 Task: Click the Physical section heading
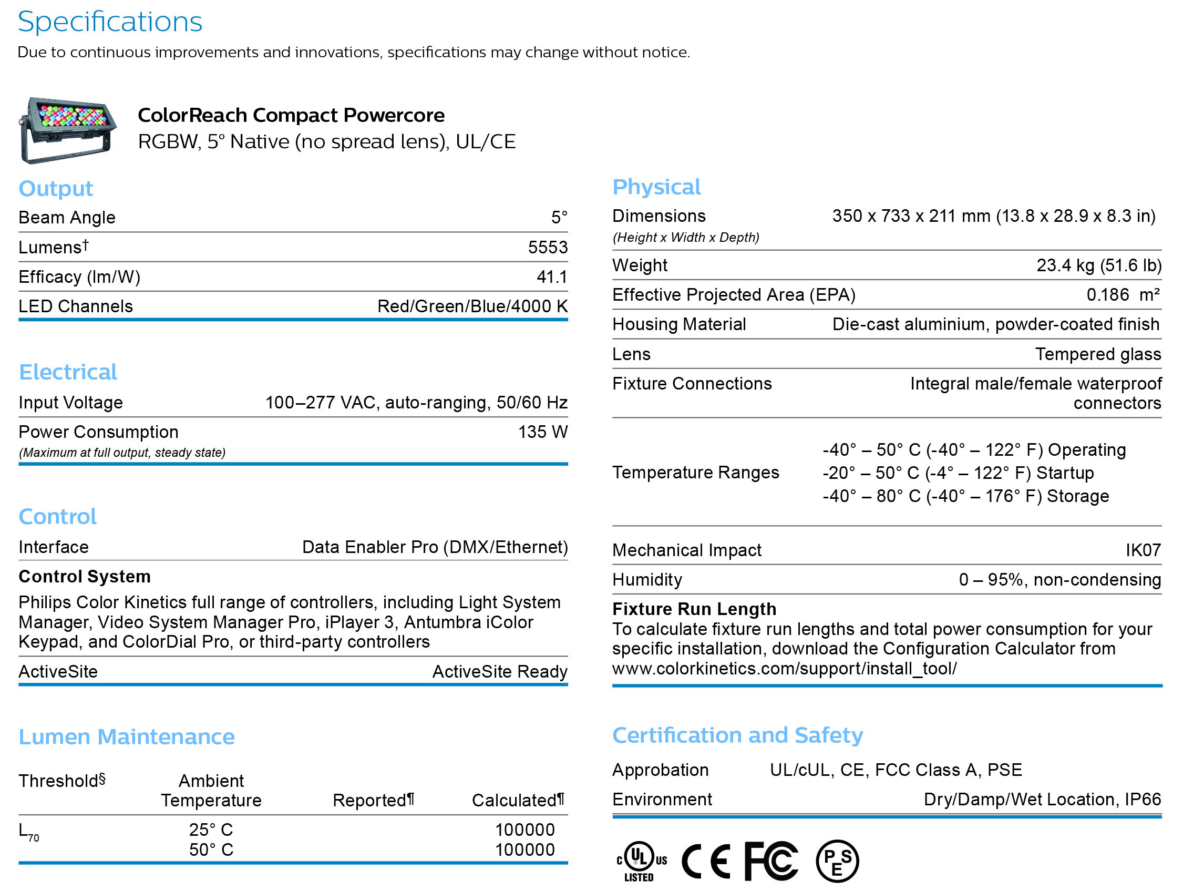656,187
